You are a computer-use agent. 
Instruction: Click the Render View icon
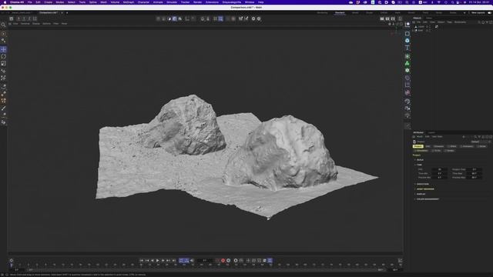click(382, 18)
